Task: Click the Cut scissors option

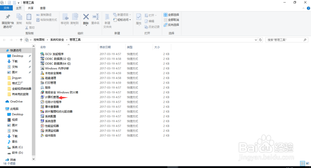Action: coord(30,27)
